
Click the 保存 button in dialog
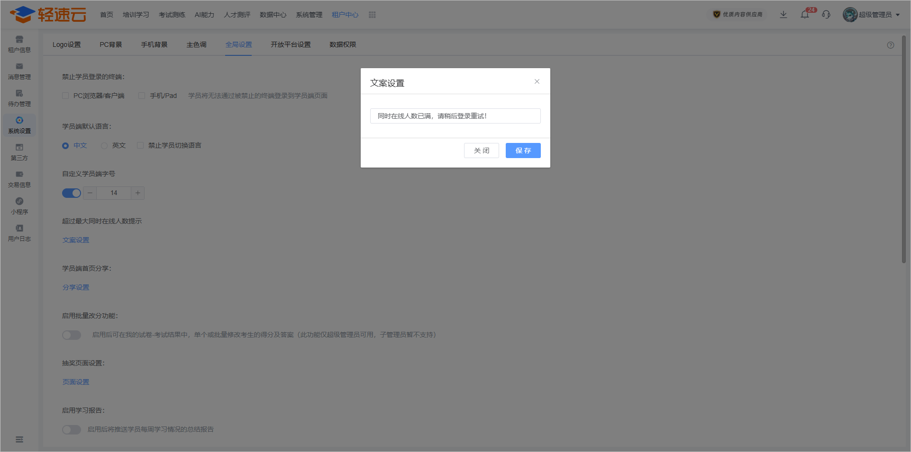pos(523,151)
